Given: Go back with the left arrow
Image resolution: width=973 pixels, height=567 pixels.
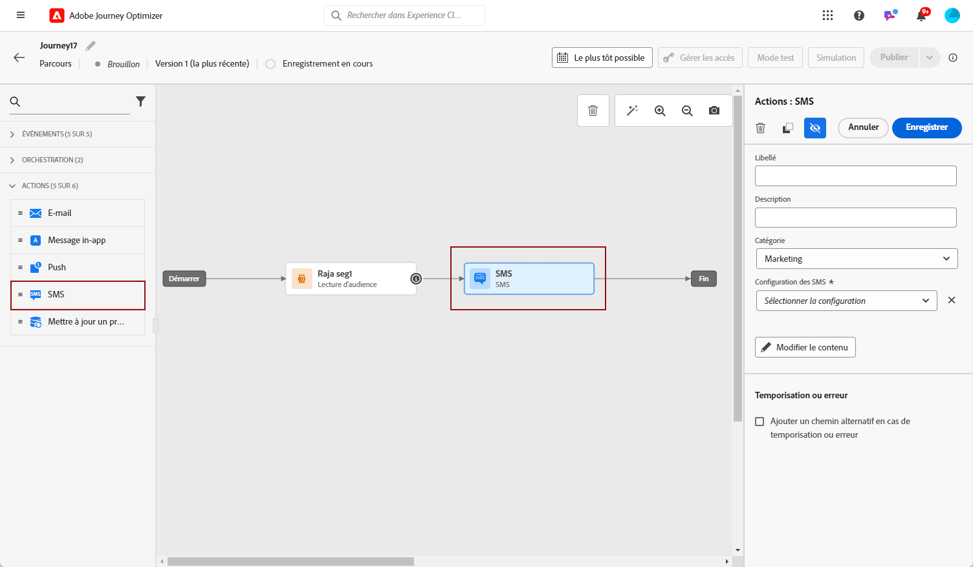Looking at the screenshot, I should click(x=19, y=58).
